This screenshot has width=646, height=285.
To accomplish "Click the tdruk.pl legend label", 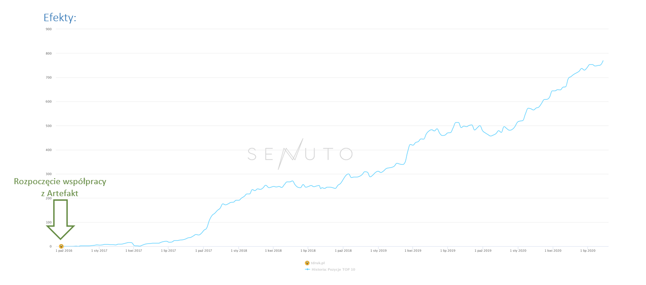I will 319,263.
